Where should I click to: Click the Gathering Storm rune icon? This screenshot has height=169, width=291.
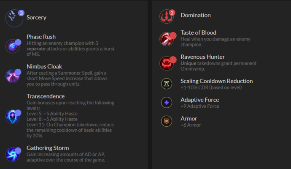(13, 154)
